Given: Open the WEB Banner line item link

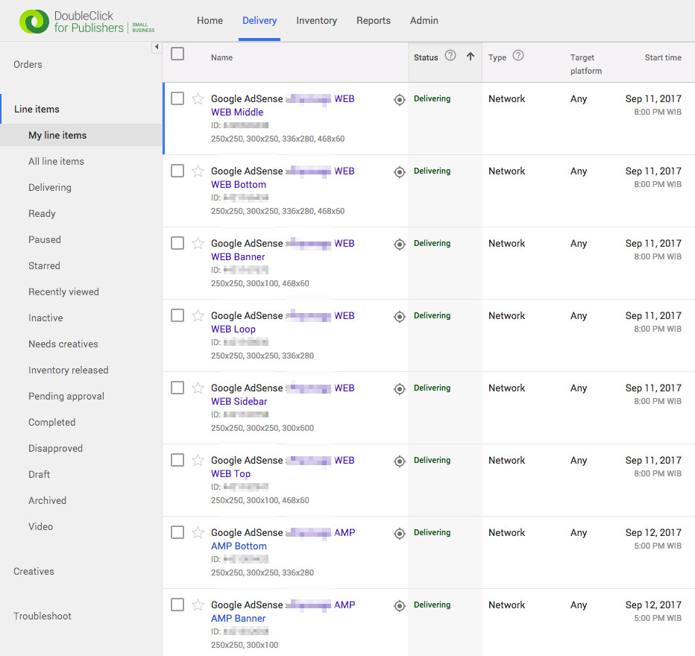Looking at the screenshot, I should click(238, 256).
